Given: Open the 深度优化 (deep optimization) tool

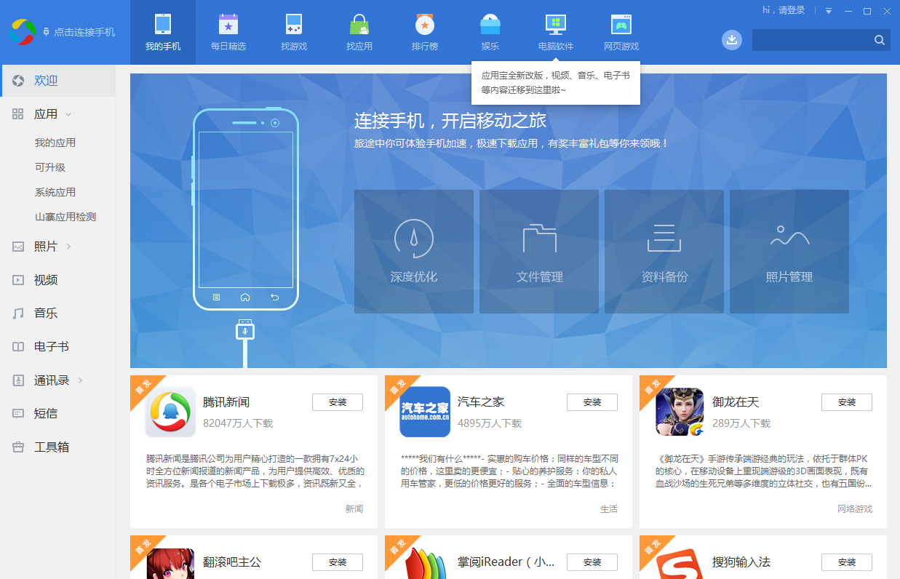Looking at the screenshot, I should tap(413, 251).
